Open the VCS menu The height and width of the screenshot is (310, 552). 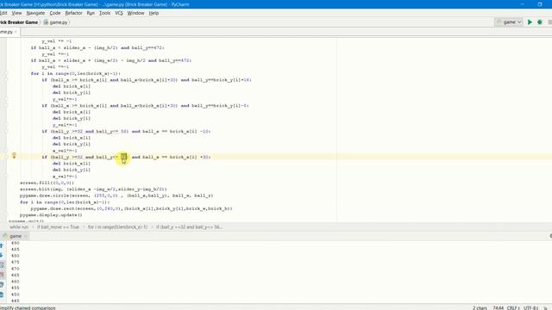(119, 13)
